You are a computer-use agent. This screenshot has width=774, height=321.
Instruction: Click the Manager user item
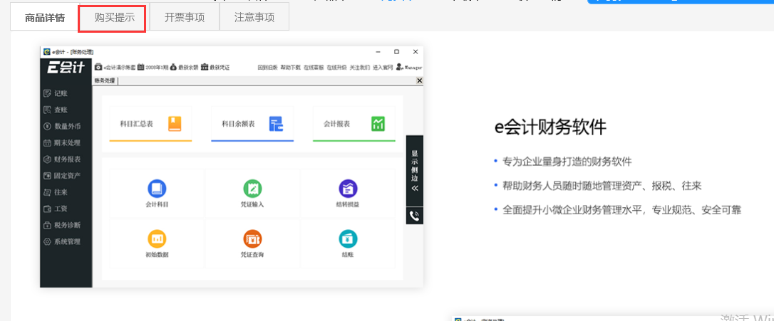click(x=409, y=68)
